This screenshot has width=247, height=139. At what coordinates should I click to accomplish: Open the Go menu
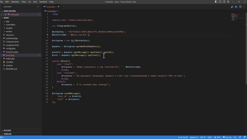coord(30,2)
